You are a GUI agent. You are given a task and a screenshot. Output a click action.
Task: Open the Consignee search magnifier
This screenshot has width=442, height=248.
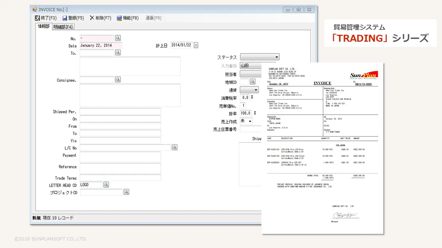117,80
